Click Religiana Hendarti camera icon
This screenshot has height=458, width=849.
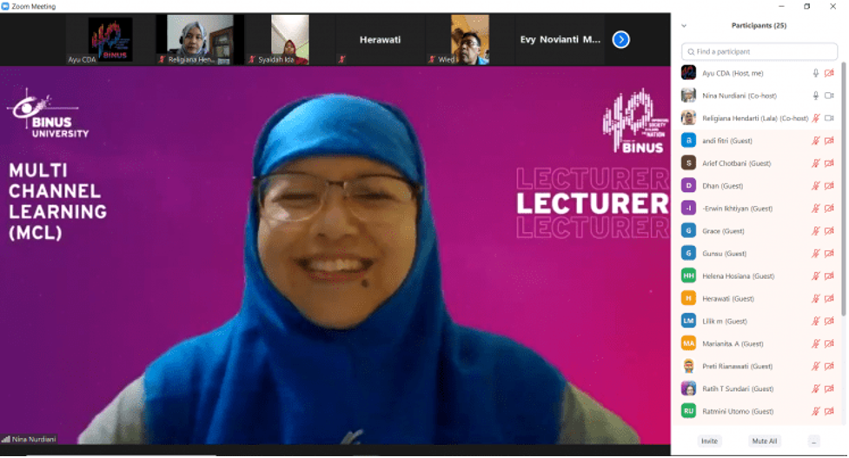pyautogui.click(x=829, y=118)
